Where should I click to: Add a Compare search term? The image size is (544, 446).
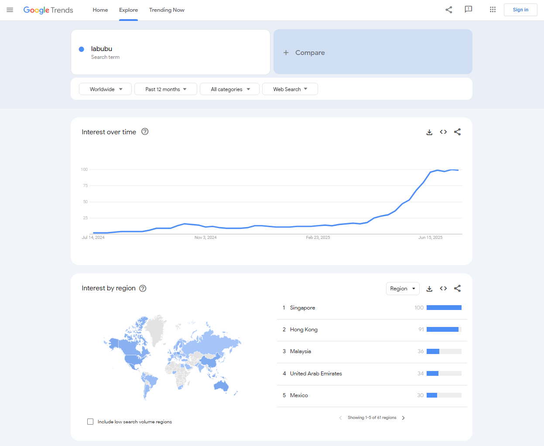pos(373,52)
